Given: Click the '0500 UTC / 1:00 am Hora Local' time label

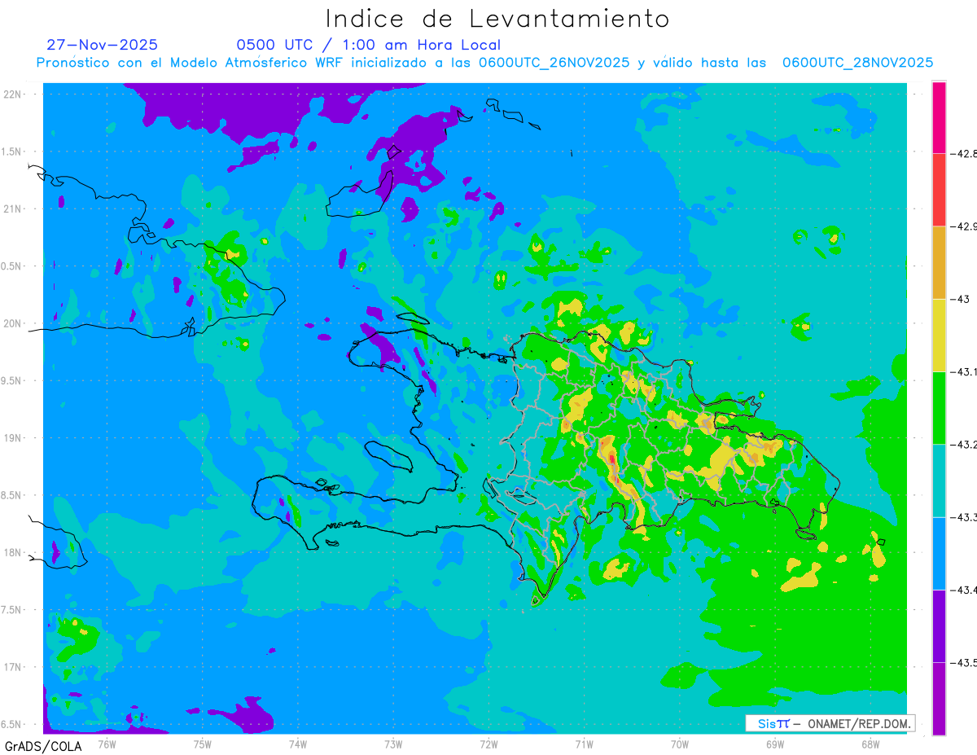Looking at the screenshot, I should point(369,45).
